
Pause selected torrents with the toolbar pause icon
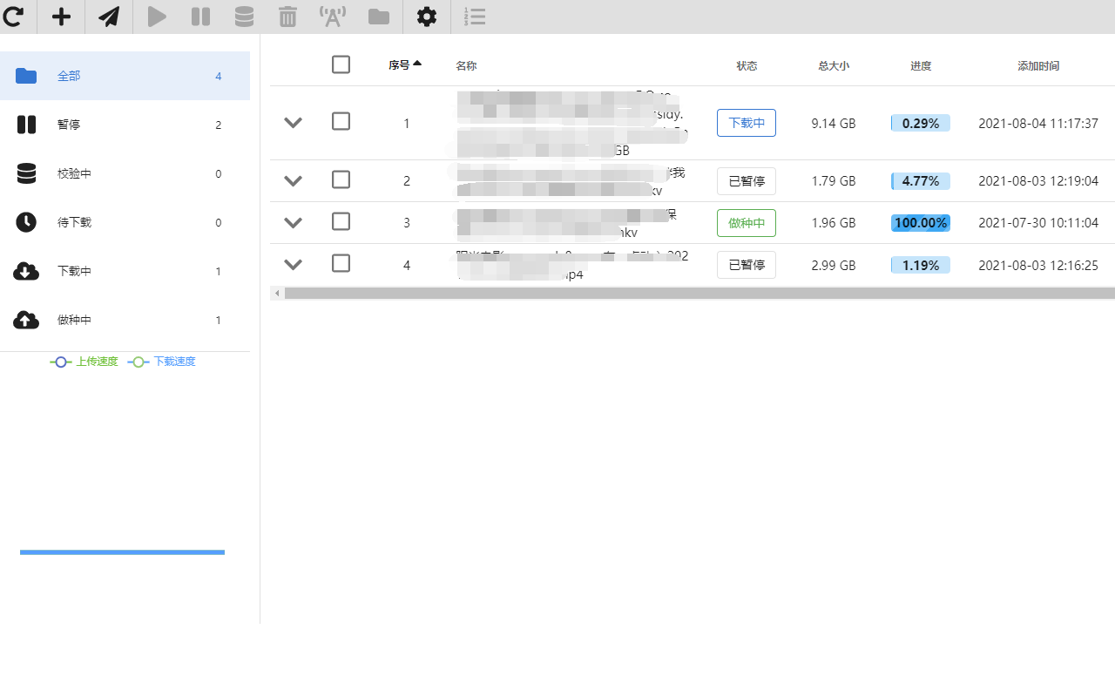(x=200, y=16)
